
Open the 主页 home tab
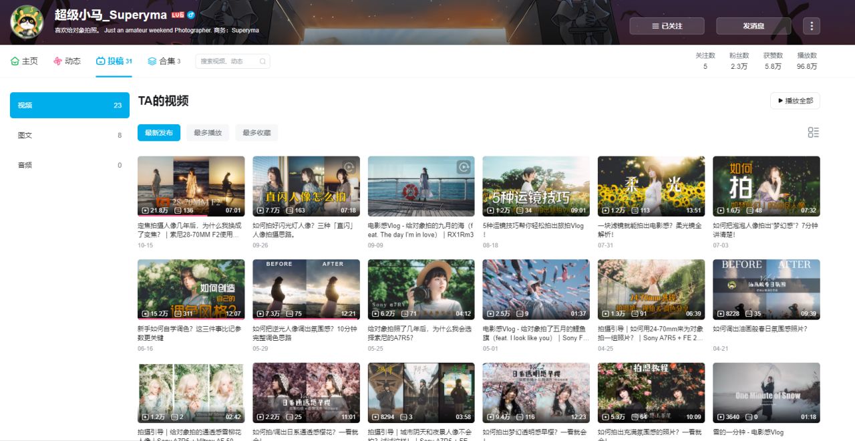click(x=24, y=61)
